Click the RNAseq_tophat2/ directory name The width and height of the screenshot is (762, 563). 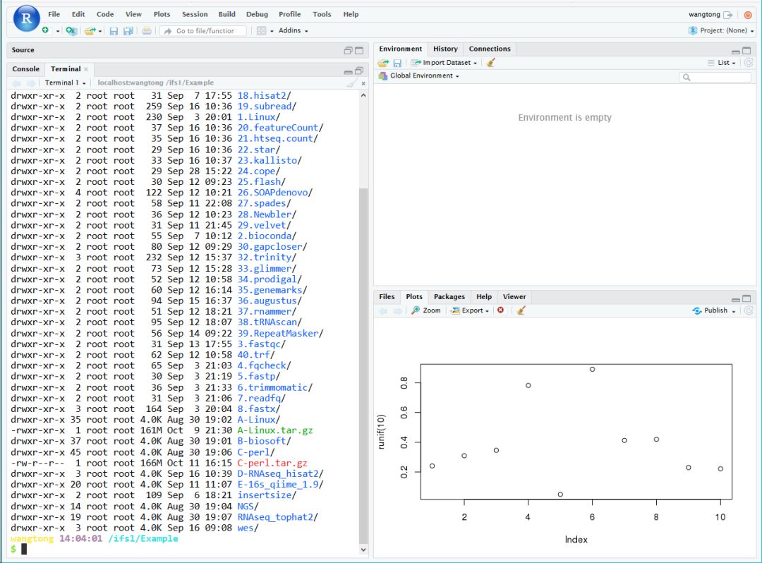tap(277, 517)
